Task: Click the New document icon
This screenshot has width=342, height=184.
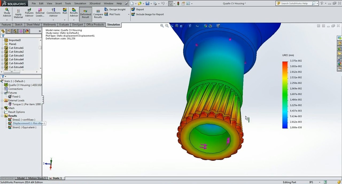Action: (x=132, y=3)
